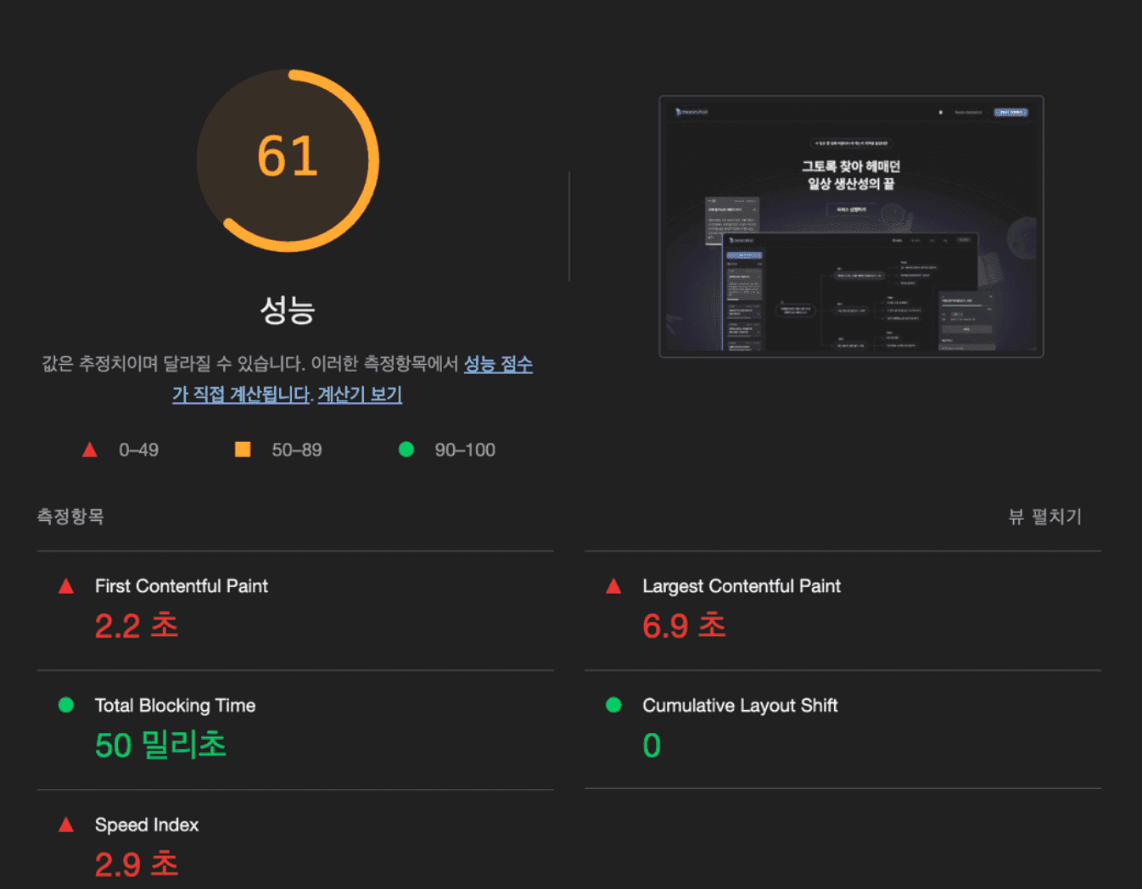Expand the metrics view with 뷰 펼치기
This screenshot has height=889, width=1142.
1044,517
